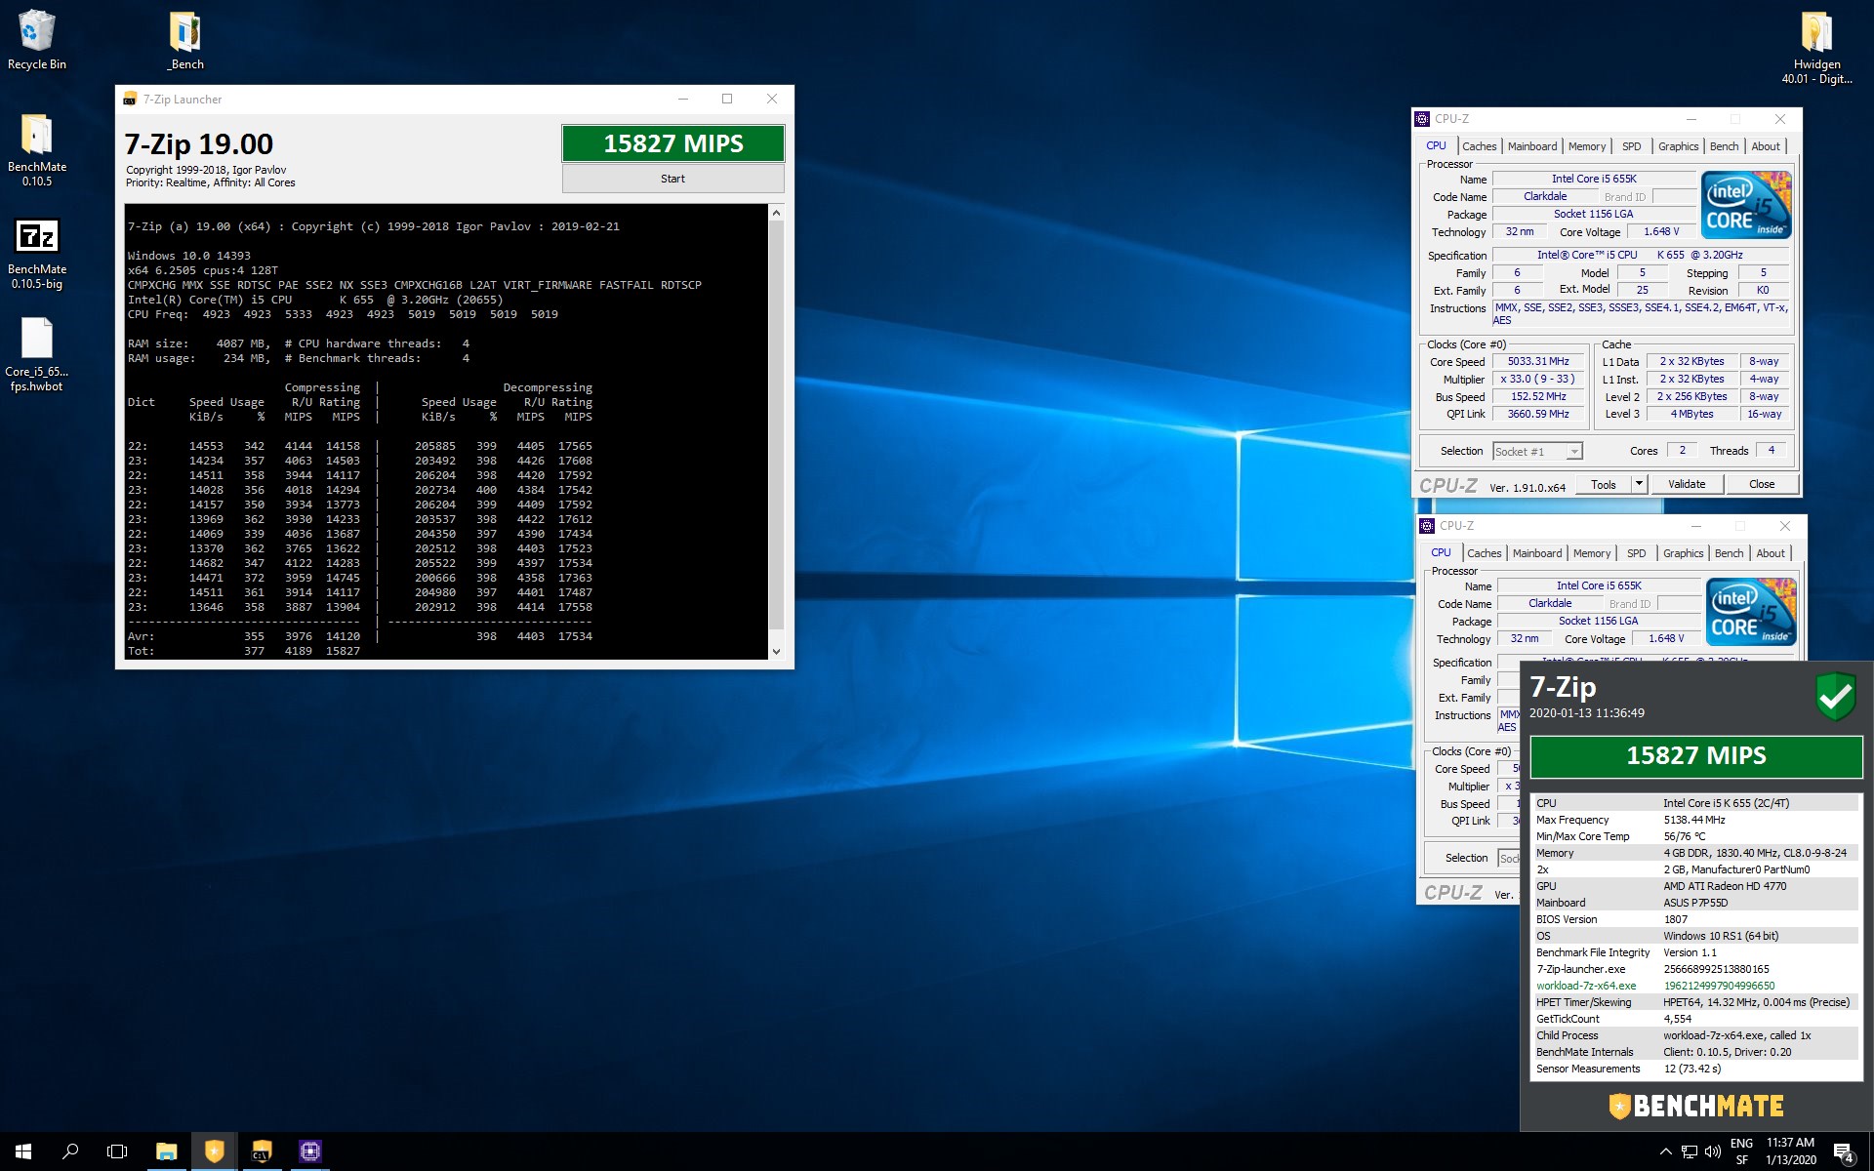This screenshot has height=1171, width=1874.
Task: Switch to CPU-Z taskbar icon
Action: click(x=309, y=1151)
